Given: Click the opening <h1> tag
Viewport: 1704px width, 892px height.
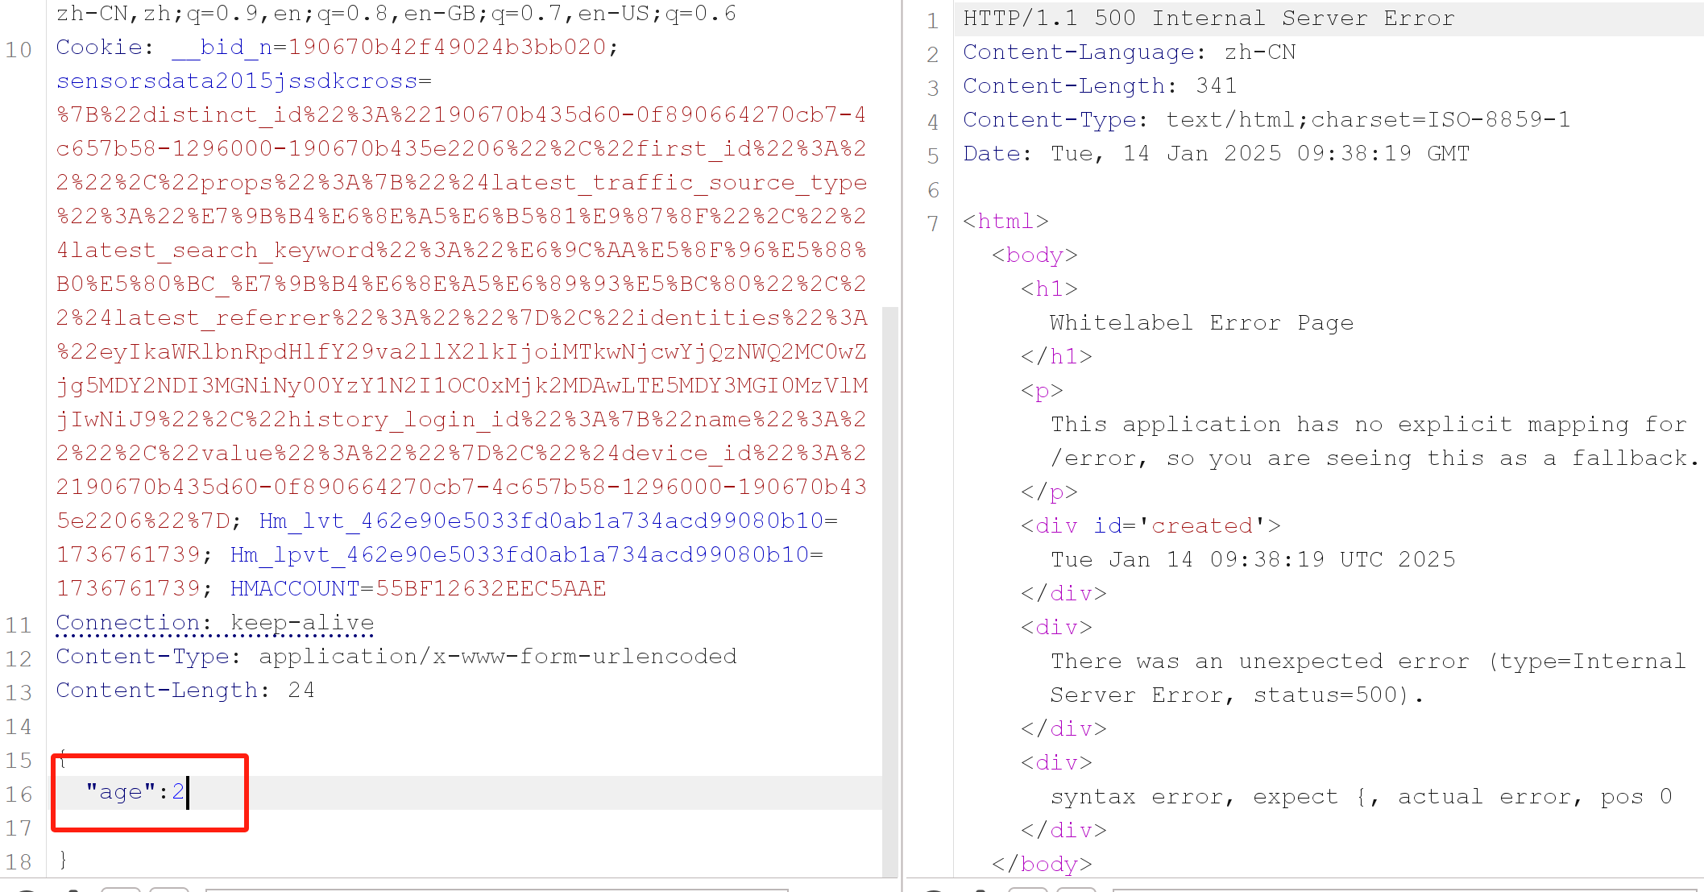Looking at the screenshot, I should [x=1049, y=289].
